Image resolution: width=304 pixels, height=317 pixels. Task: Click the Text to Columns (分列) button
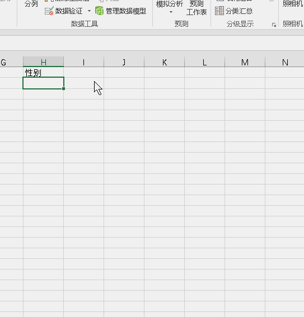tap(31, 4)
